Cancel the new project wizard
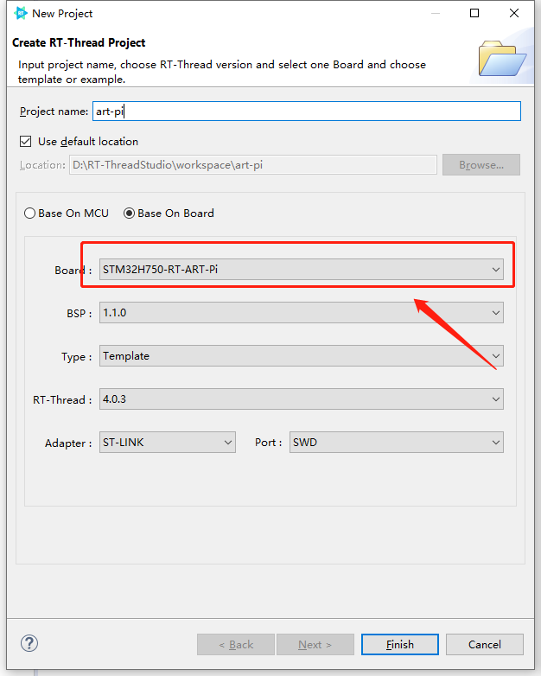541x676 pixels. (x=485, y=645)
